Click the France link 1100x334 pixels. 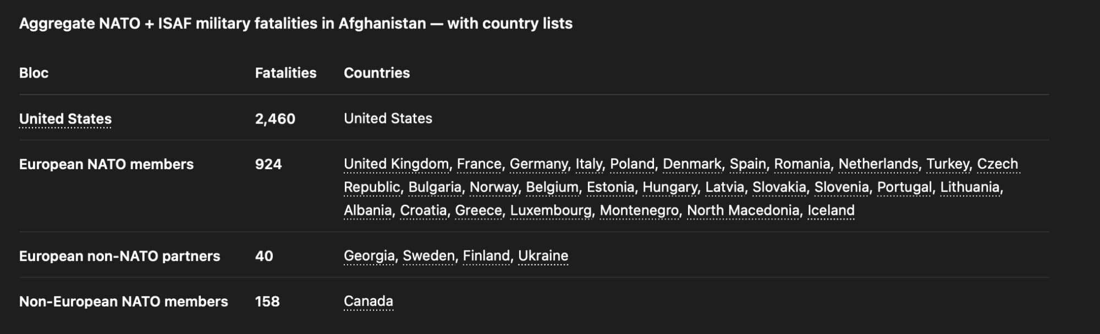tap(479, 164)
